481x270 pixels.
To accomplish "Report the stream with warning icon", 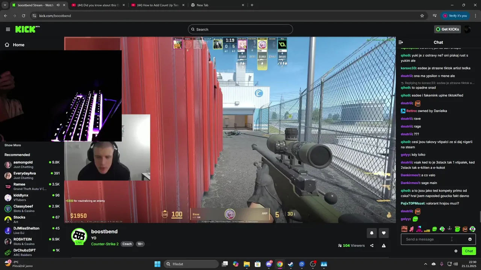I will tap(384, 246).
